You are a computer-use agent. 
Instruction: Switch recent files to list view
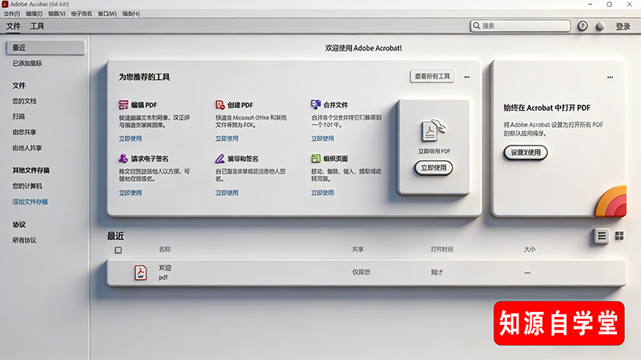(601, 235)
